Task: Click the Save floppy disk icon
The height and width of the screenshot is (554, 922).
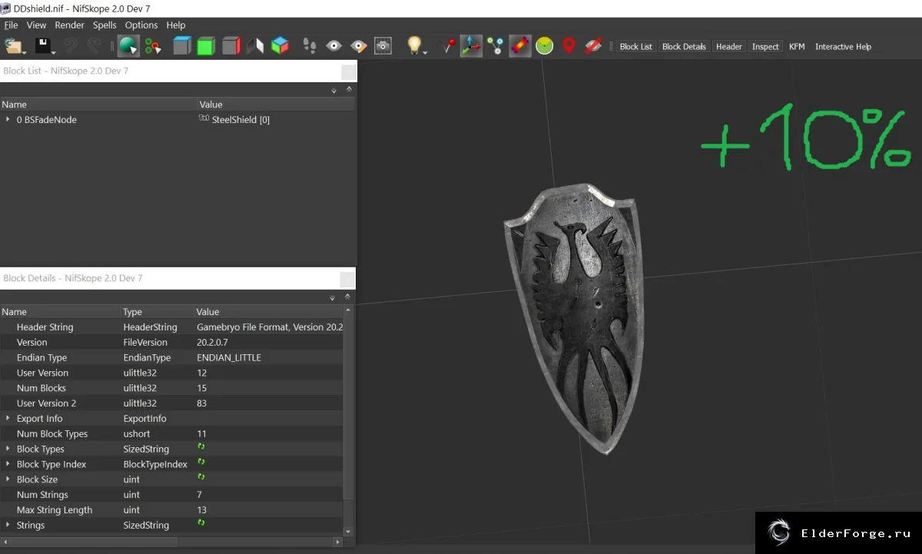Action: click(x=42, y=46)
